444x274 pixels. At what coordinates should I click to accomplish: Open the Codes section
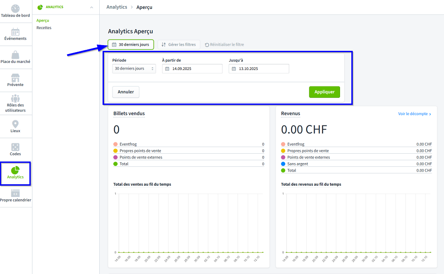[x=16, y=149]
